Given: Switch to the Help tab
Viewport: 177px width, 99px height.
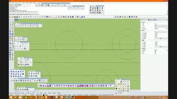Looking at the screenshot, I should 155,20.
